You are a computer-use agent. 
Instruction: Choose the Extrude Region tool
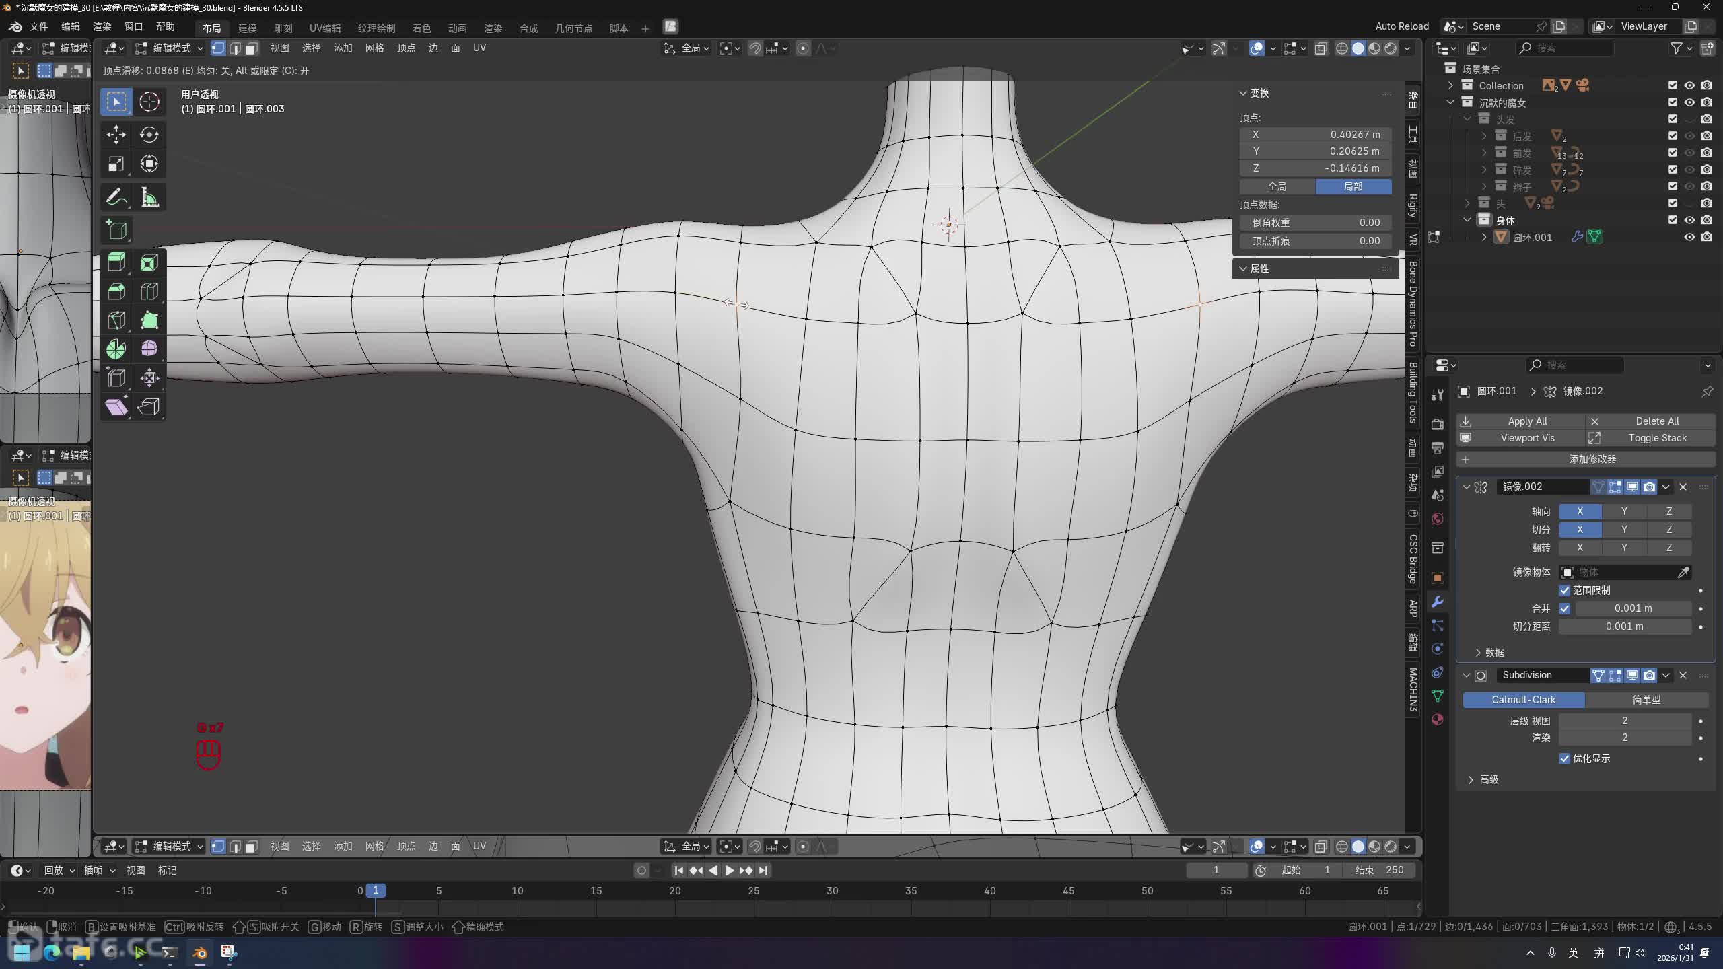point(116,262)
